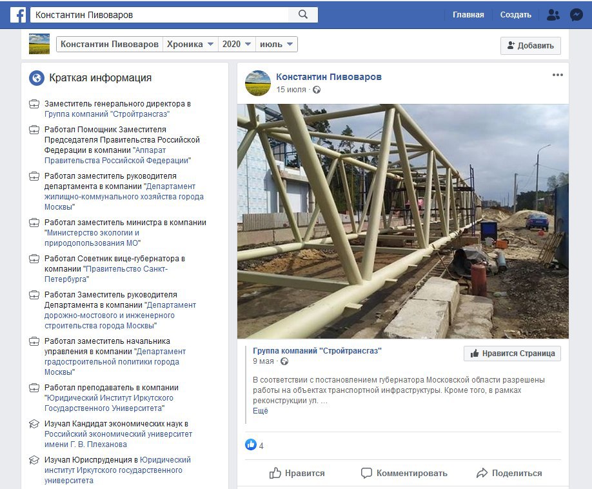The width and height of the screenshot is (592, 489).
Task: Click the Комментировать button
Action: pos(404,473)
